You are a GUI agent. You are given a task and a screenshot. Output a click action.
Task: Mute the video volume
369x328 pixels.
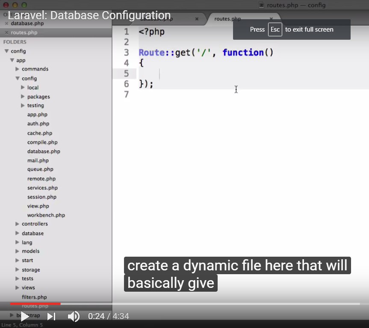(74, 316)
